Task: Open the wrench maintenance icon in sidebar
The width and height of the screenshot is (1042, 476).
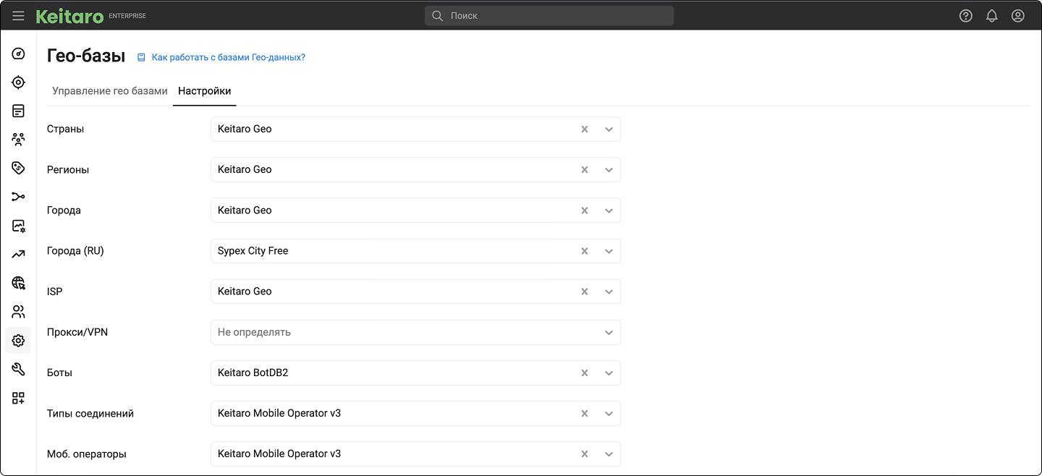Action: 19,369
